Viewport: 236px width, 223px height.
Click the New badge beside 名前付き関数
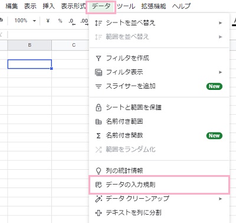pyautogui.click(x=214, y=135)
